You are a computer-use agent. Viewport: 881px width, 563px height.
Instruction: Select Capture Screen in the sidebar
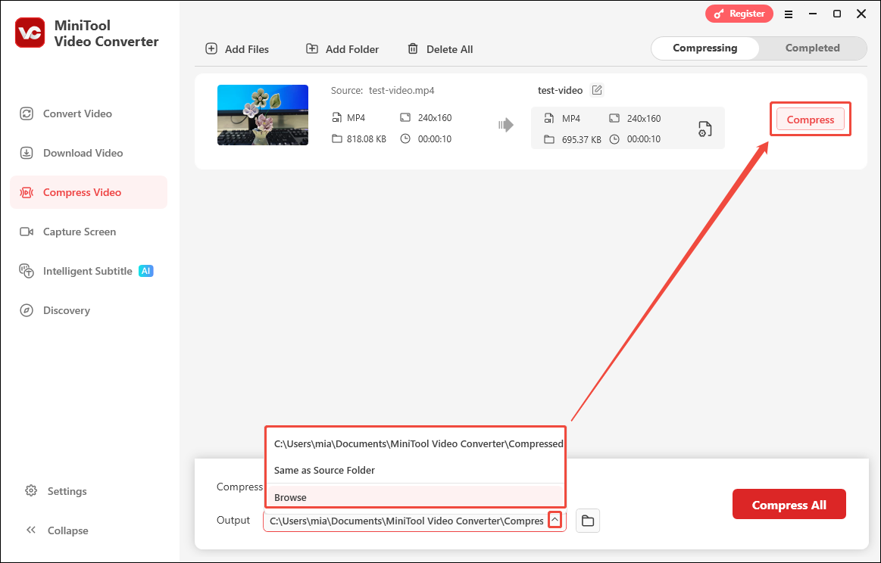click(80, 232)
